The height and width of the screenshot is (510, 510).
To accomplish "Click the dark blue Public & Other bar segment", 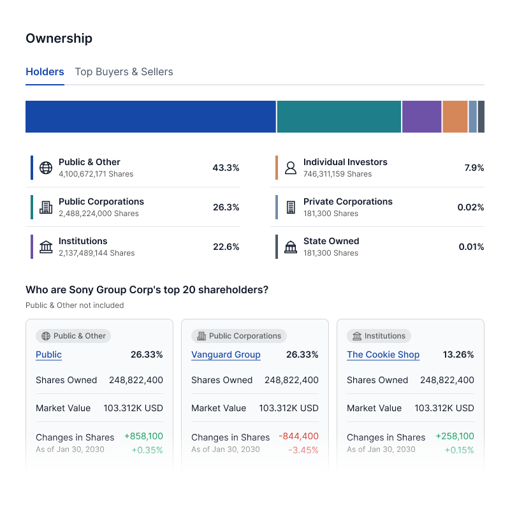I will pyautogui.click(x=150, y=117).
